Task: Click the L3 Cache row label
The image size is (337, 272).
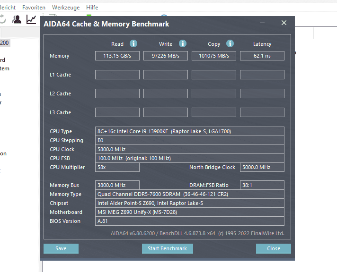Action: pos(60,112)
